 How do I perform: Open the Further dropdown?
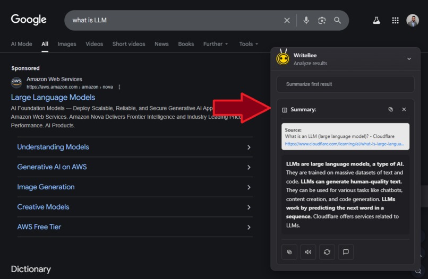(x=216, y=44)
